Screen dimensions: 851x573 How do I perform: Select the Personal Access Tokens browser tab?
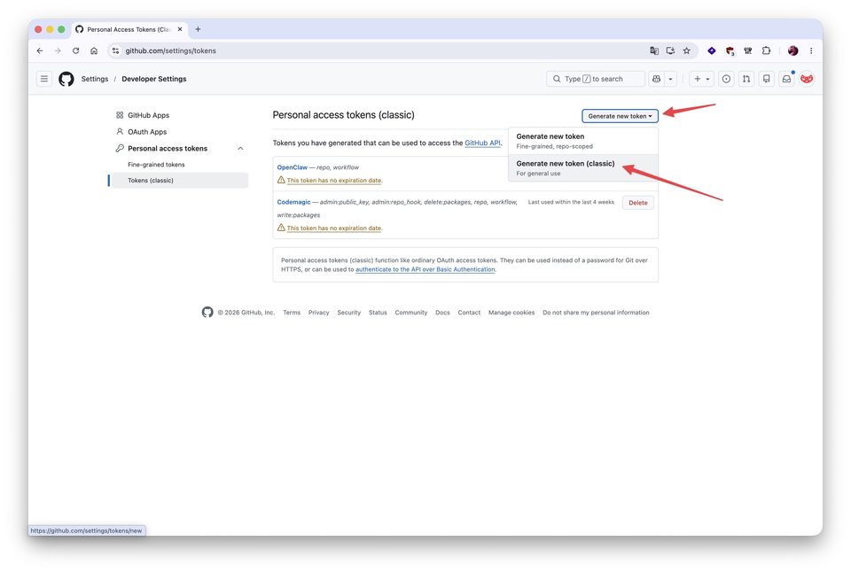[129, 29]
